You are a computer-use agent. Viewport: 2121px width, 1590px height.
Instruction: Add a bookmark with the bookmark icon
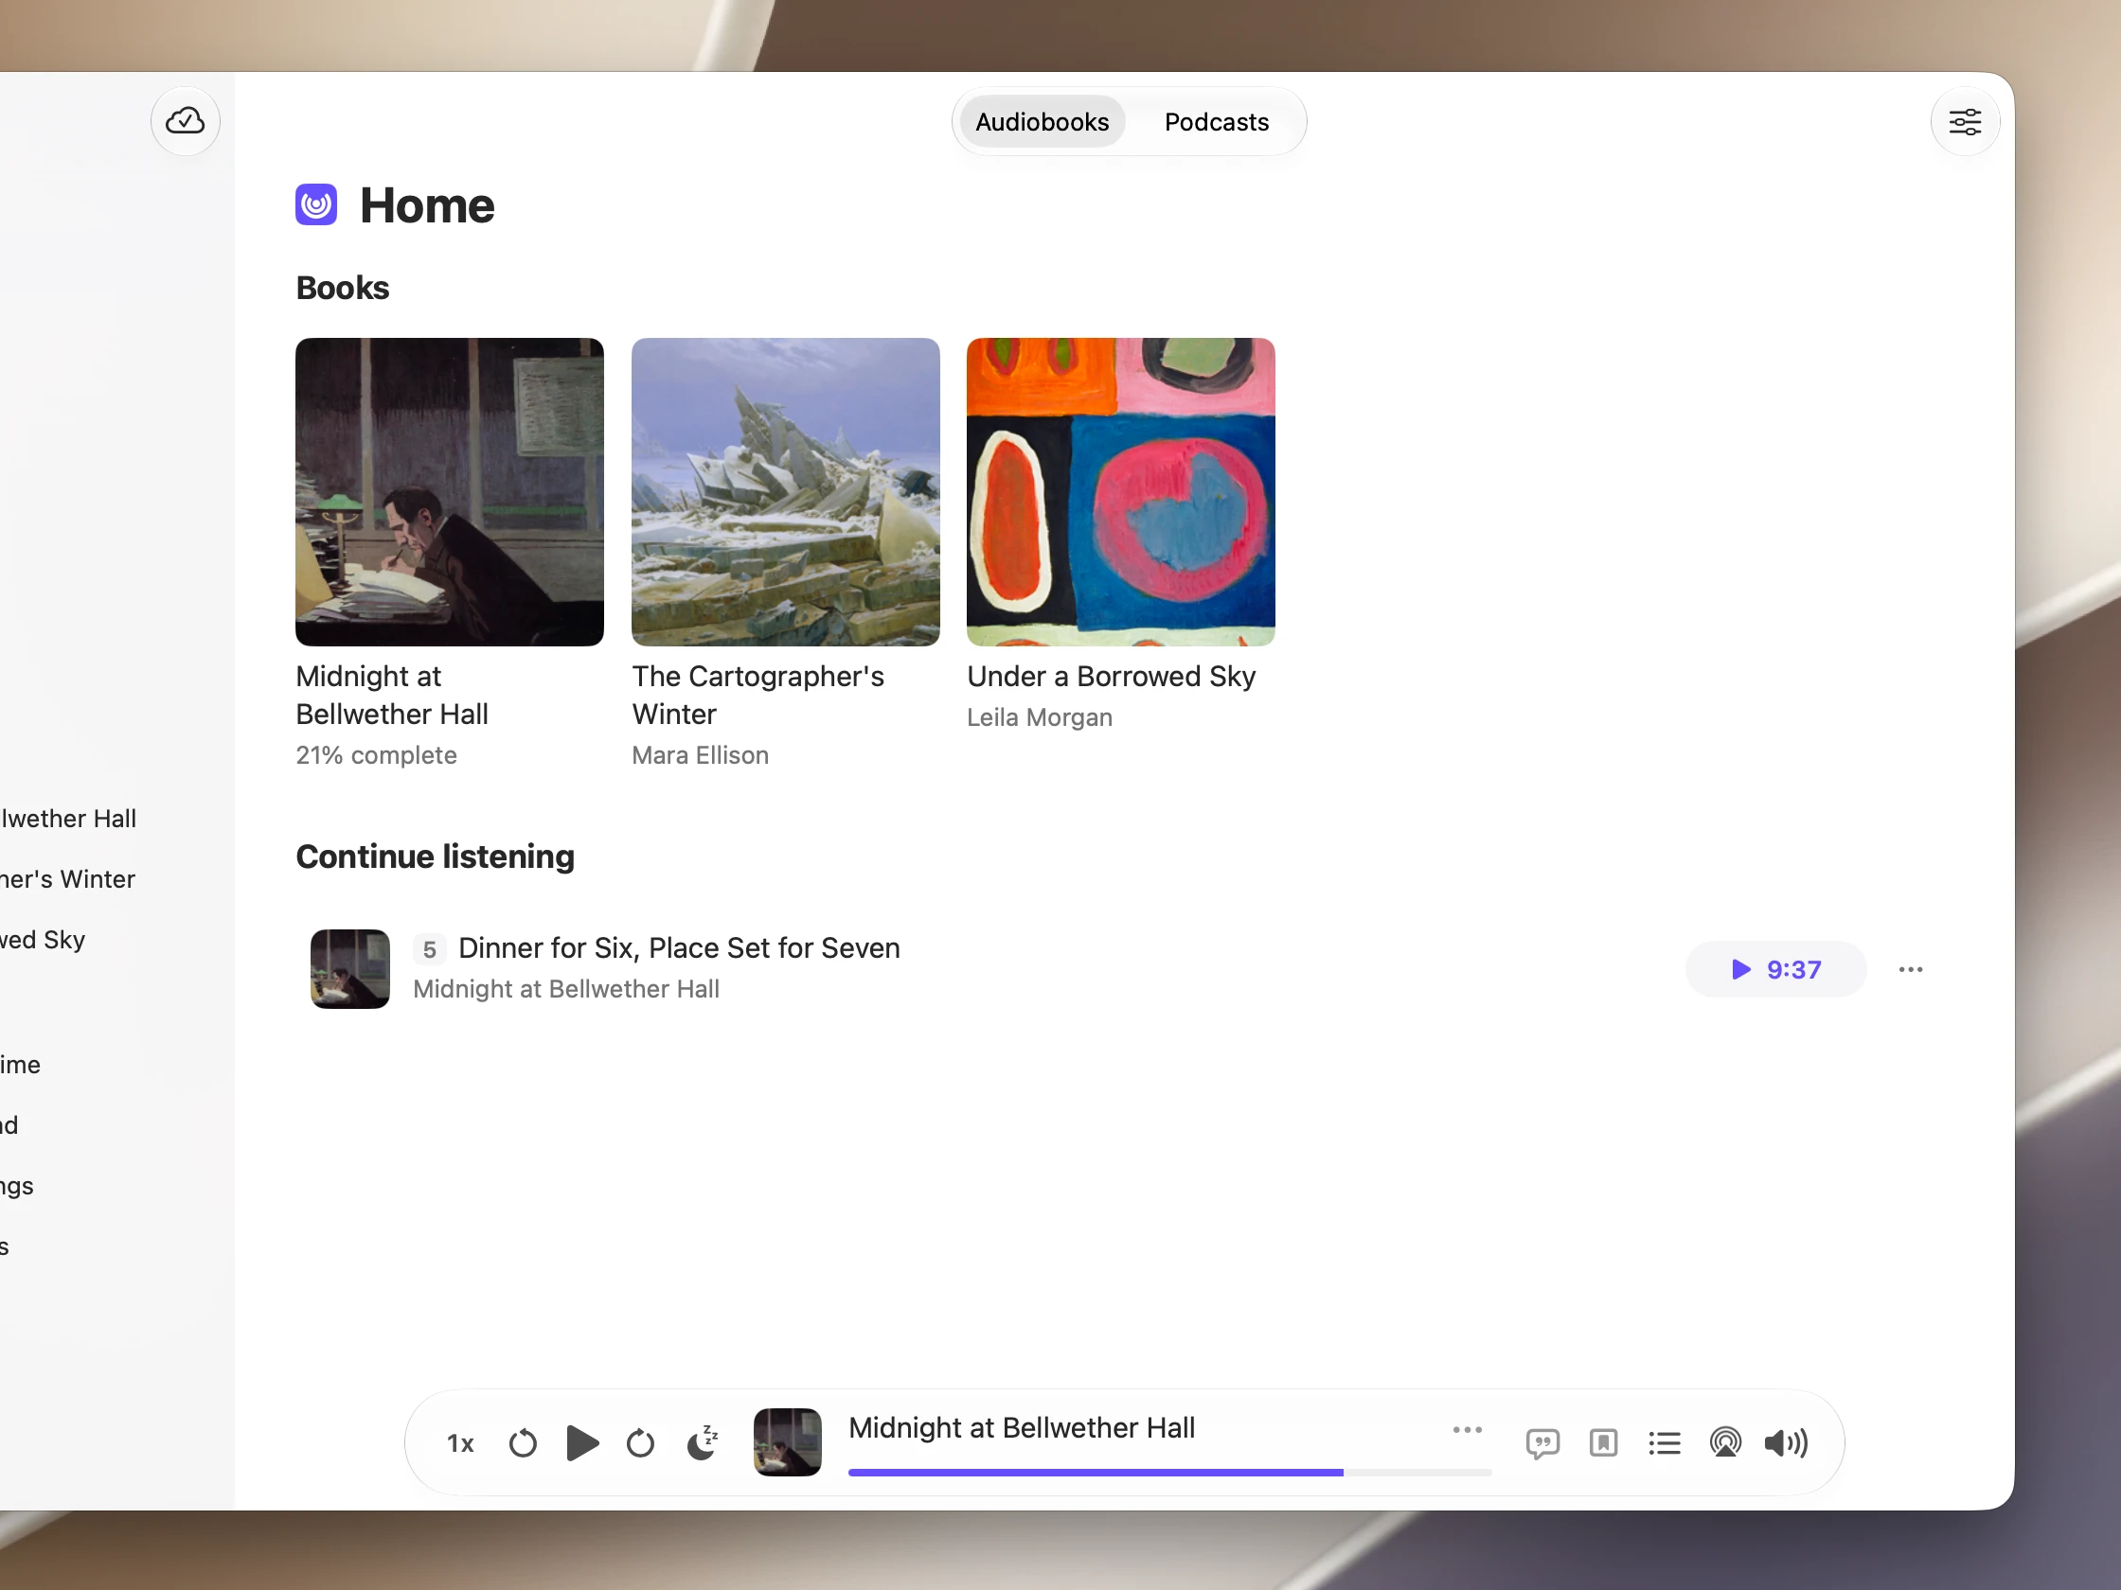[1603, 1442]
